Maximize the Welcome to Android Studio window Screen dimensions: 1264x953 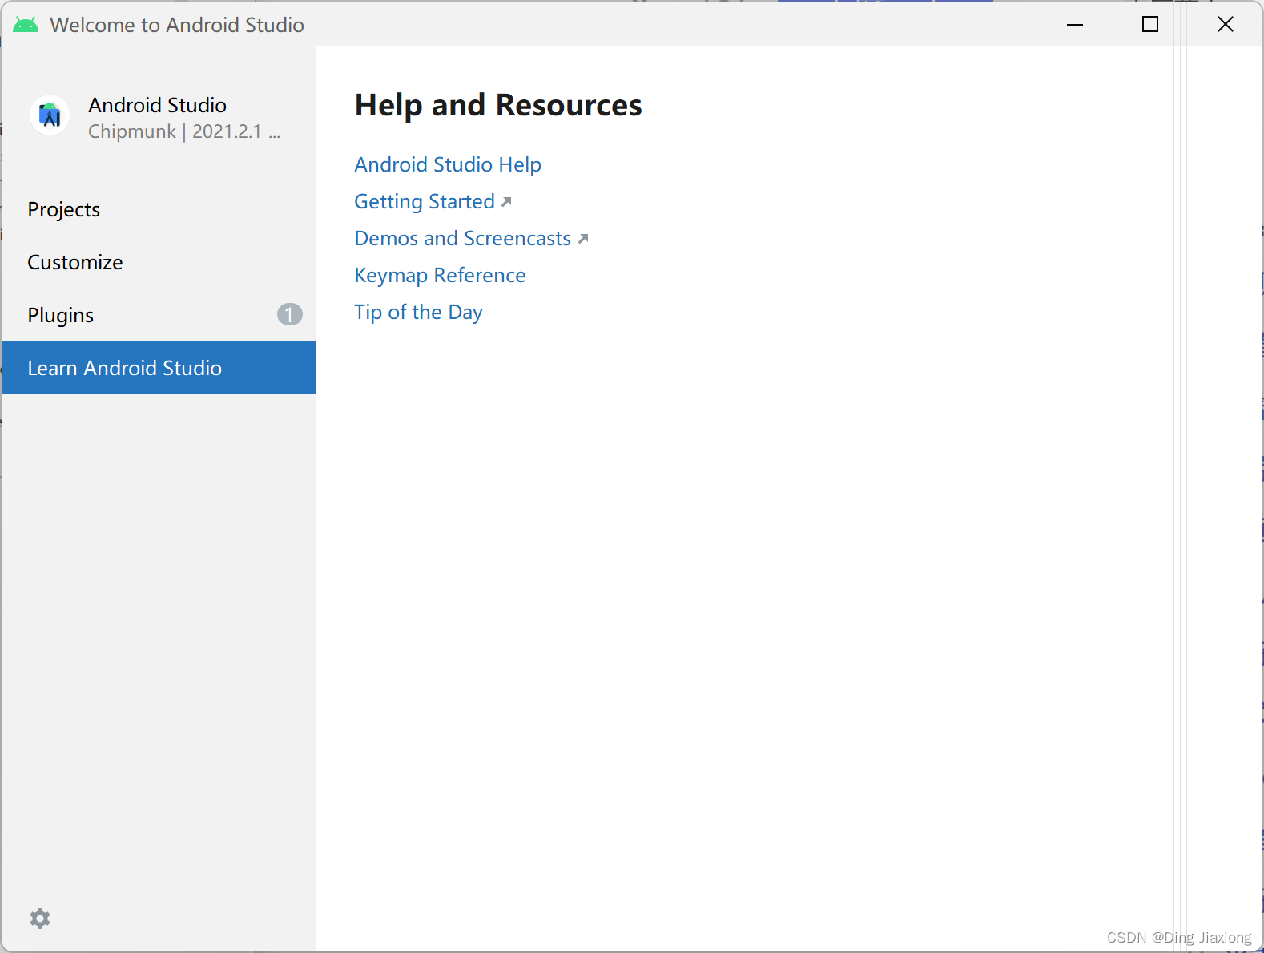(x=1150, y=25)
